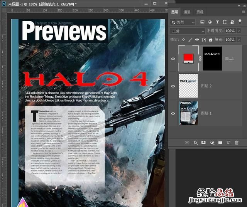Add a layer mask to the layer
Viewport: 247px width, 207px height.
[203, 142]
